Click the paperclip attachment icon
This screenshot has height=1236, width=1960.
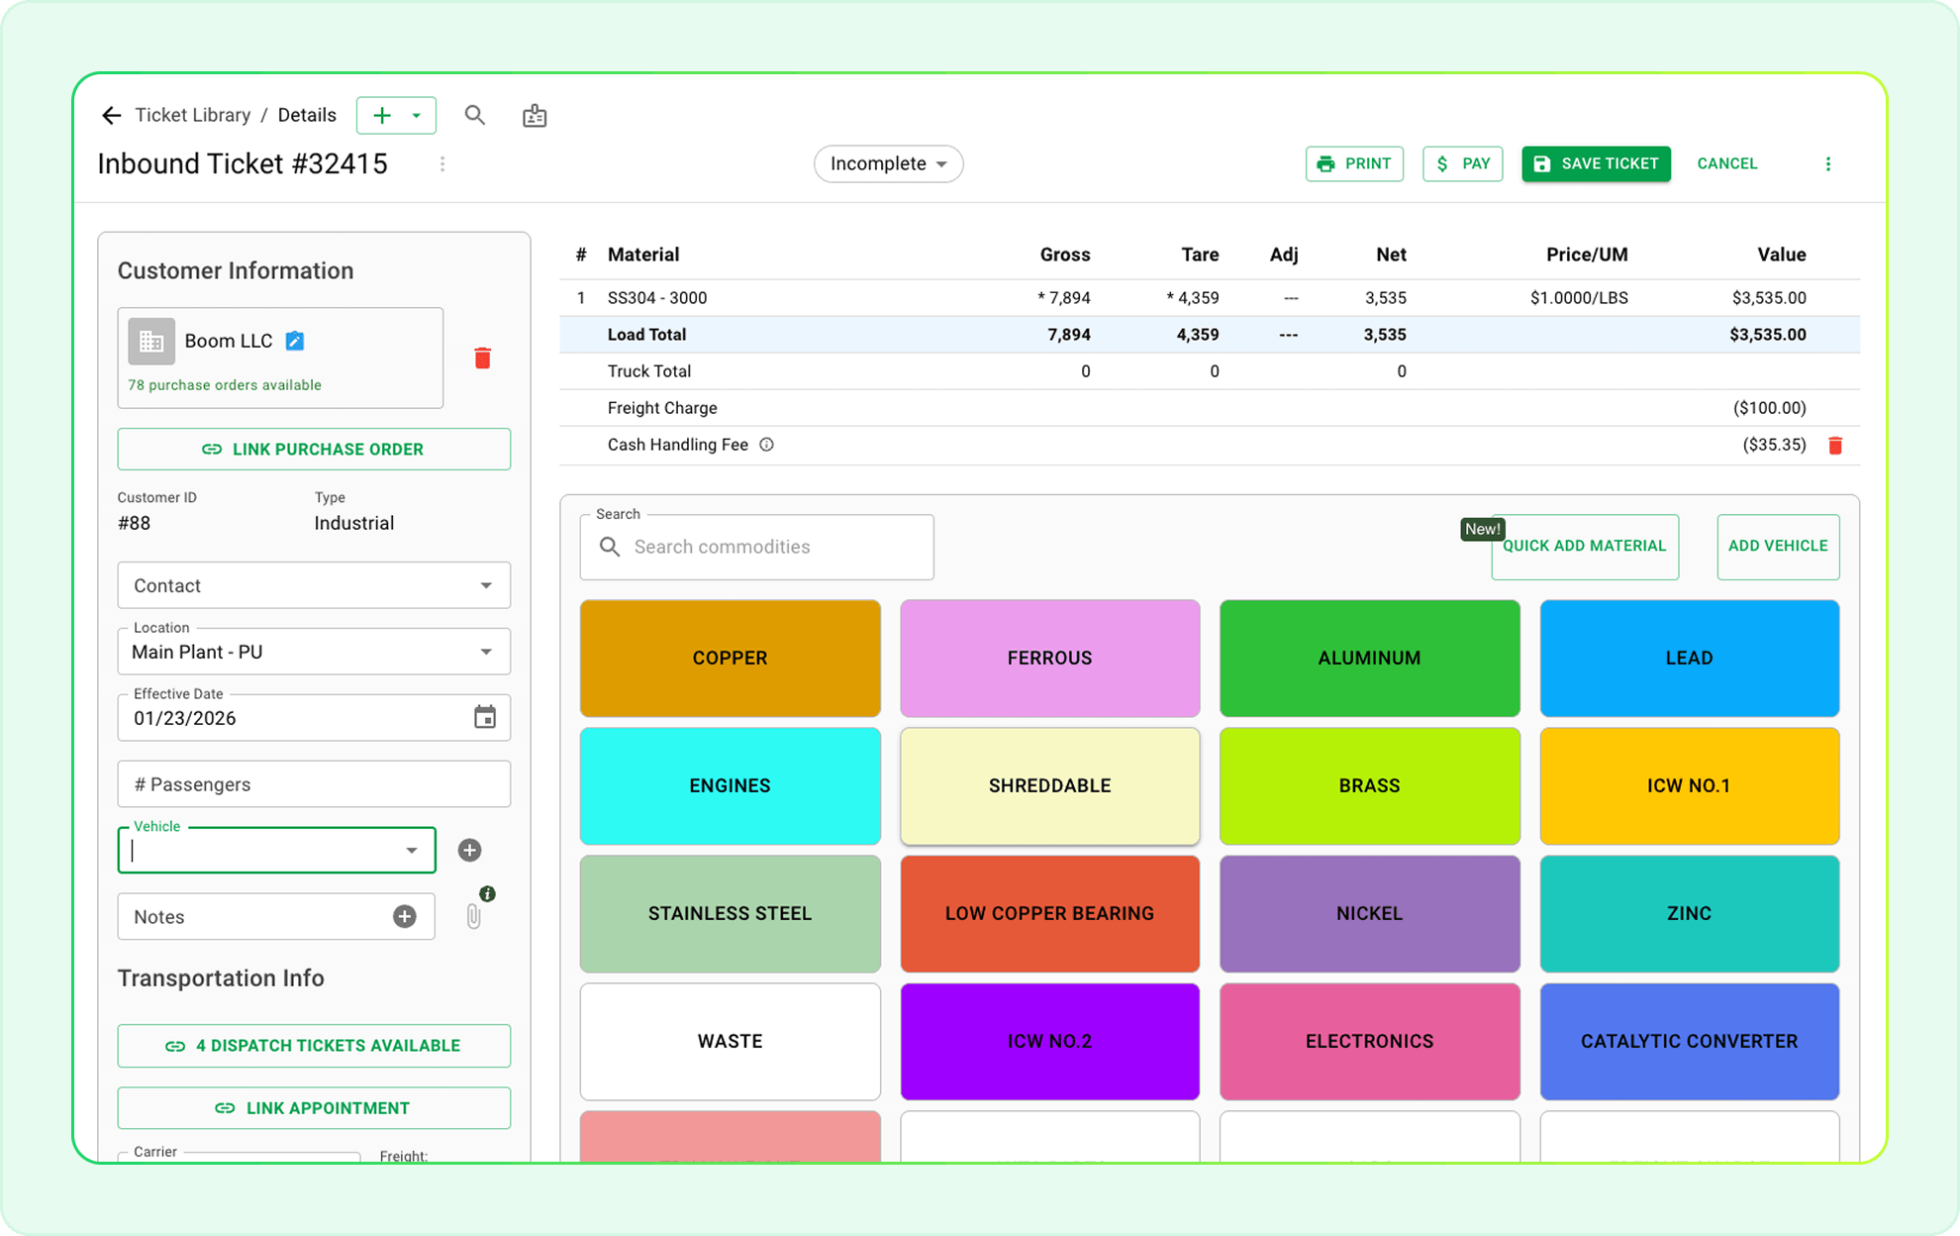[x=473, y=916]
